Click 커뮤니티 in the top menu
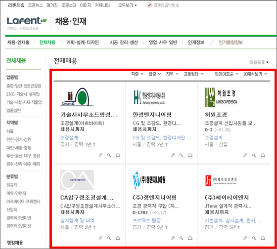 (x=102, y=5)
